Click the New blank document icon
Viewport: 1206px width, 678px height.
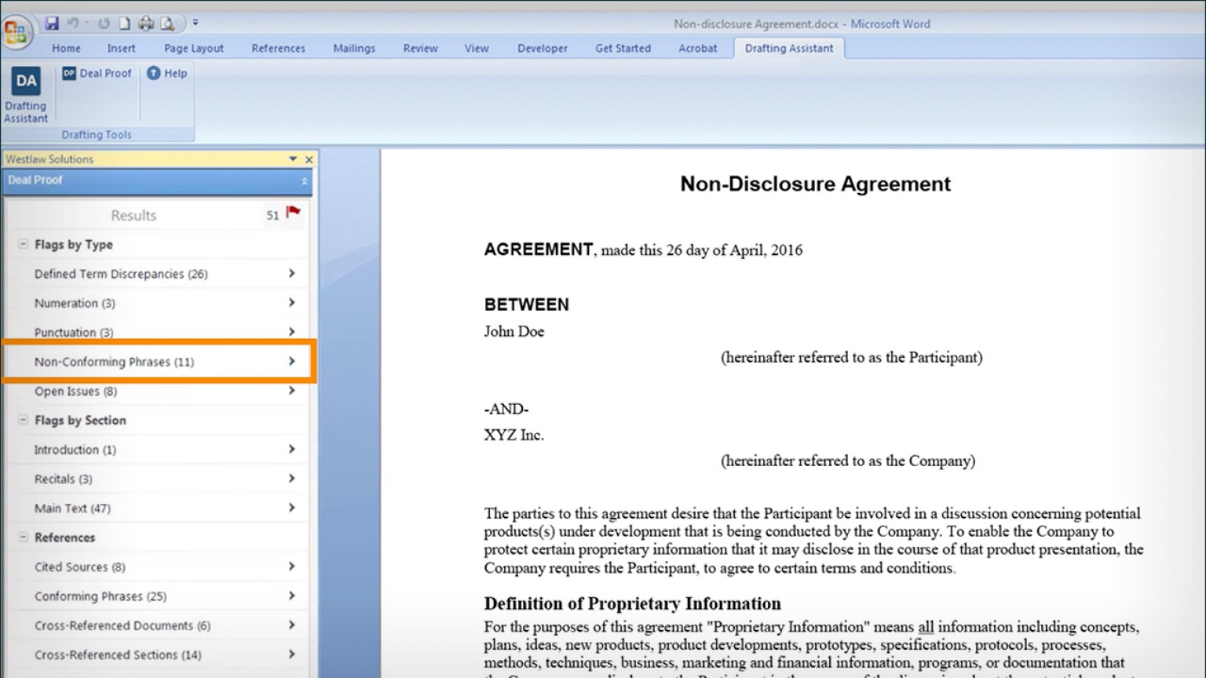coord(124,24)
